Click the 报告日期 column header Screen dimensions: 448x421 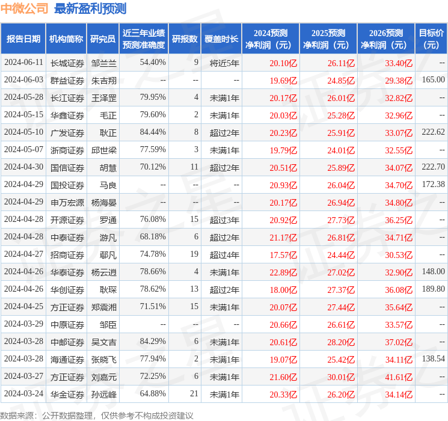coord(23,39)
